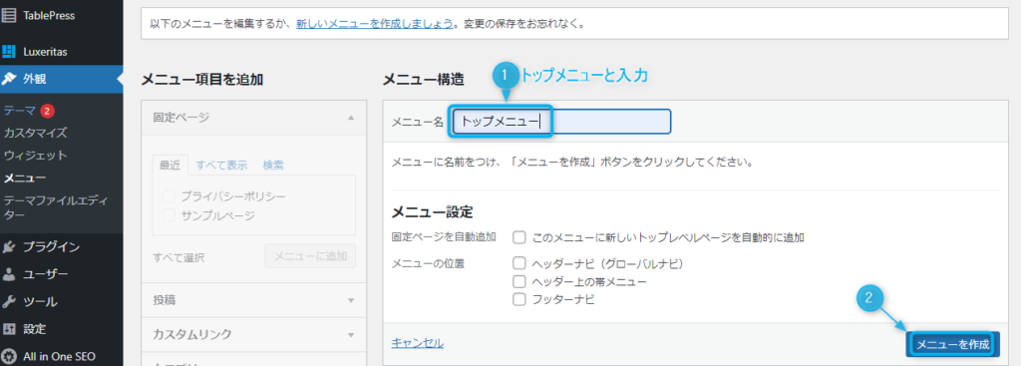Go to テーマ submenu item
The width and height of the screenshot is (1021, 366).
point(20,111)
